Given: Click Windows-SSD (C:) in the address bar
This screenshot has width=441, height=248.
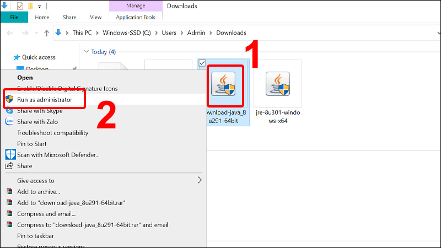Looking at the screenshot, I should pos(127,33).
